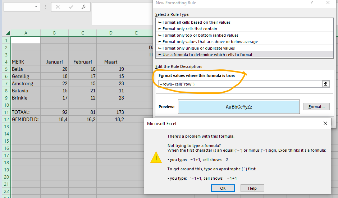Viewport: 338px width, 198px height.
Task: Open the Format... button
Action: pyautogui.click(x=316, y=107)
